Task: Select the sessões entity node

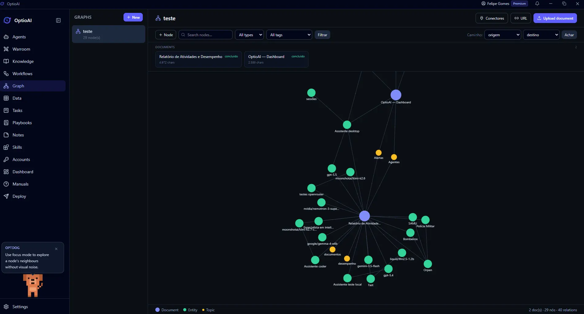Action: 311,93
